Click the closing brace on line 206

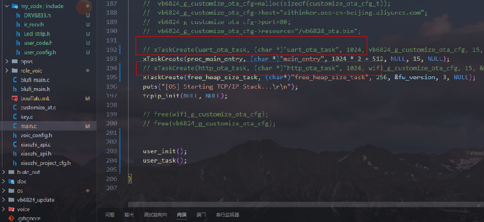point(130,179)
